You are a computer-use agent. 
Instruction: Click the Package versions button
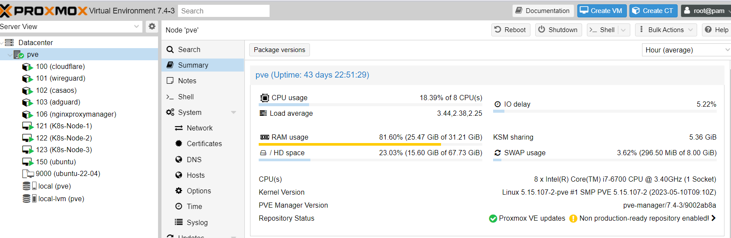pyautogui.click(x=280, y=50)
